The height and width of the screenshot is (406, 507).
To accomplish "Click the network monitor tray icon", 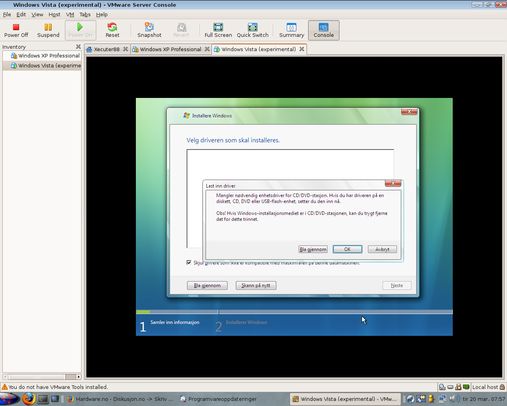I will pos(442,399).
